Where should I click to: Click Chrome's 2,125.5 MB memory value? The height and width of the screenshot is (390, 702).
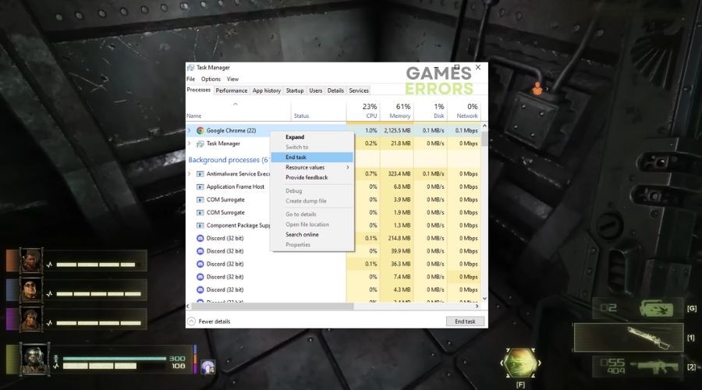coord(397,131)
